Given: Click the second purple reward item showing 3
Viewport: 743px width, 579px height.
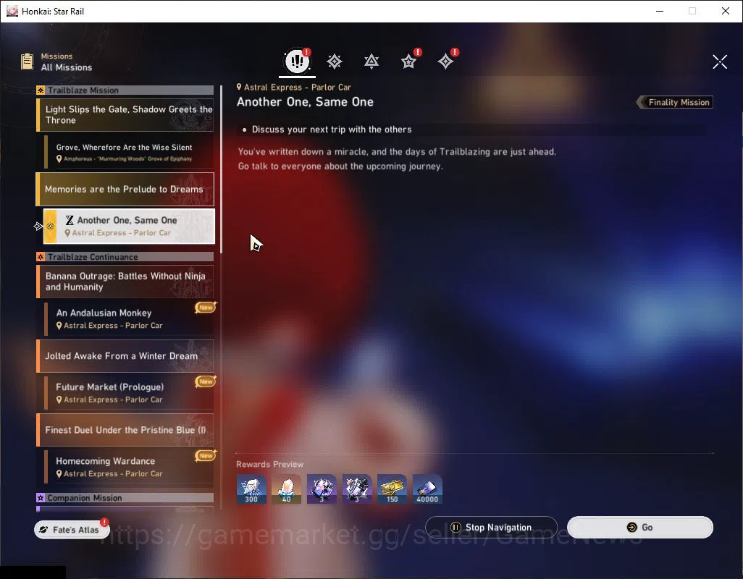Looking at the screenshot, I should pyautogui.click(x=357, y=489).
